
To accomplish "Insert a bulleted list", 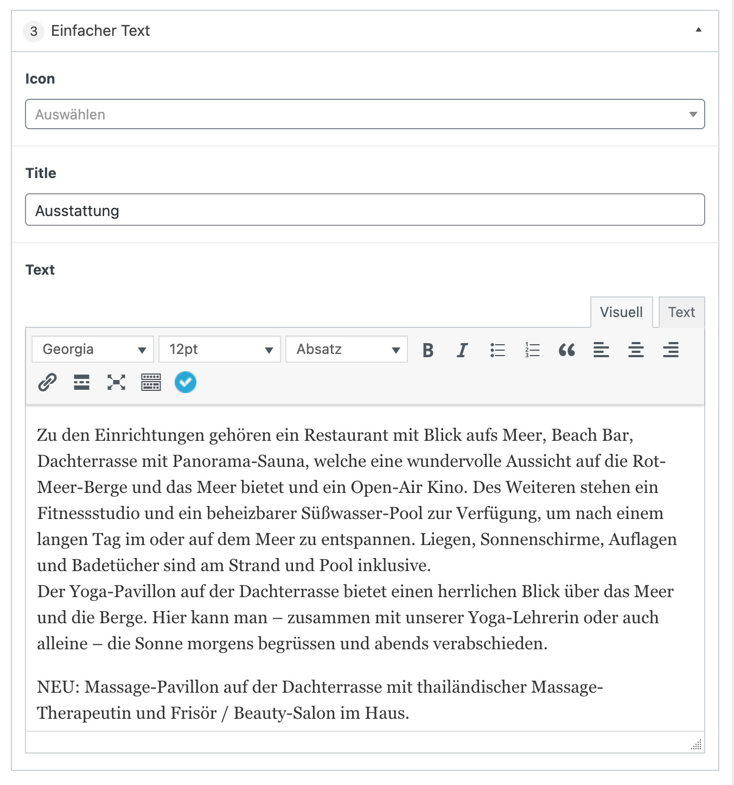I will (497, 350).
